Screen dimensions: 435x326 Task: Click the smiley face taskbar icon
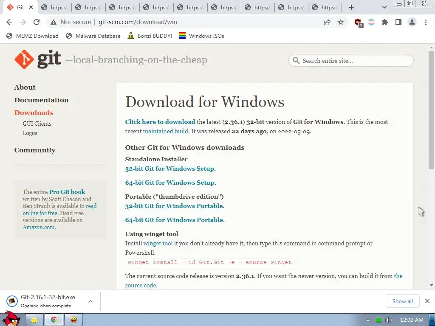coord(73,320)
